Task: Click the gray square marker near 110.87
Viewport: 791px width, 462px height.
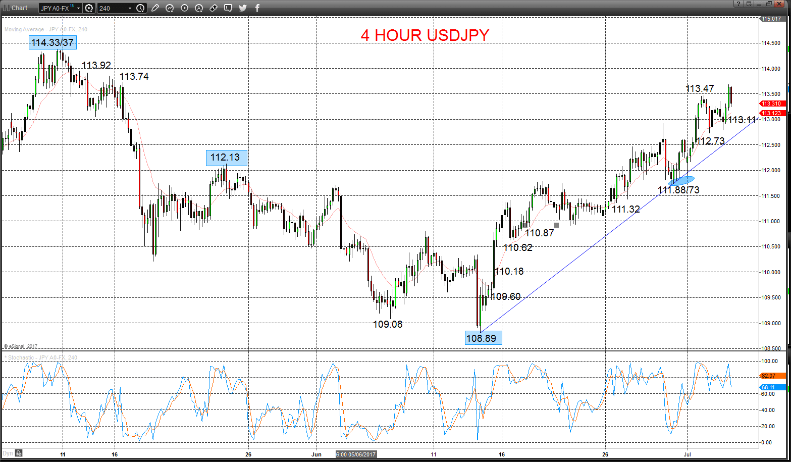Action: [x=556, y=225]
